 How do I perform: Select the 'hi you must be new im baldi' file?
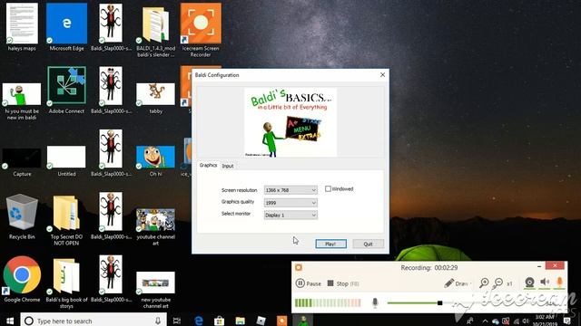tap(22, 101)
